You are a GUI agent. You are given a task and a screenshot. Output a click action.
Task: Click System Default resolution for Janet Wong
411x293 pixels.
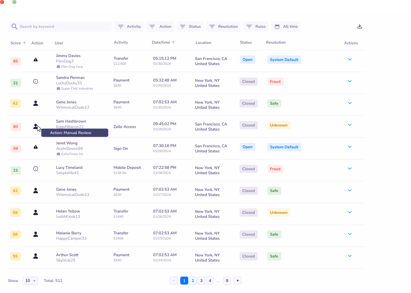pyautogui.click(x=284, y=147)
